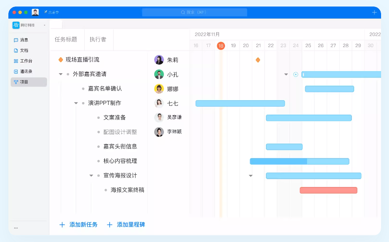
Task: Click the plus icon in title bar
Action: pyautogui.click(x=375, y=12)
